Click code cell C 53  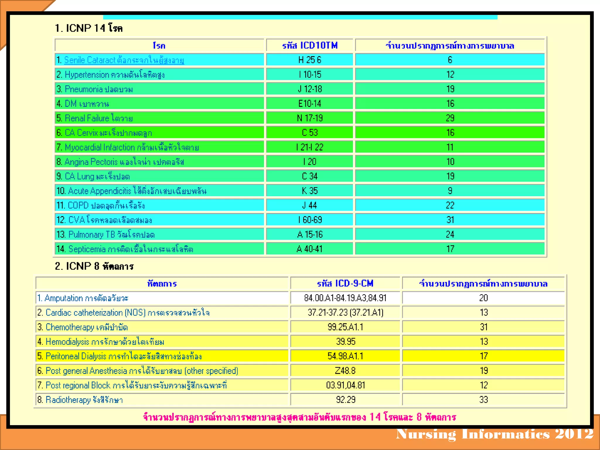pos(310,132)
